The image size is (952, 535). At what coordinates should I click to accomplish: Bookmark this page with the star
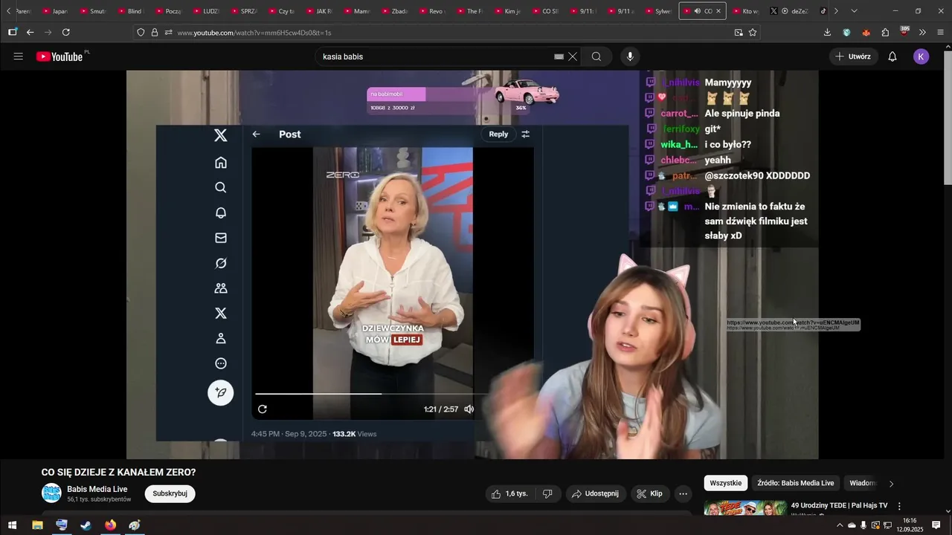coord(753,33)
